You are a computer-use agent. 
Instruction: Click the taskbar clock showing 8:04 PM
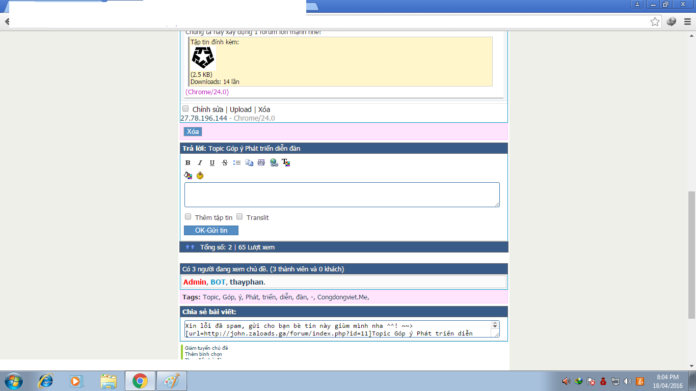pyautogui.click(x=667, y=381)
